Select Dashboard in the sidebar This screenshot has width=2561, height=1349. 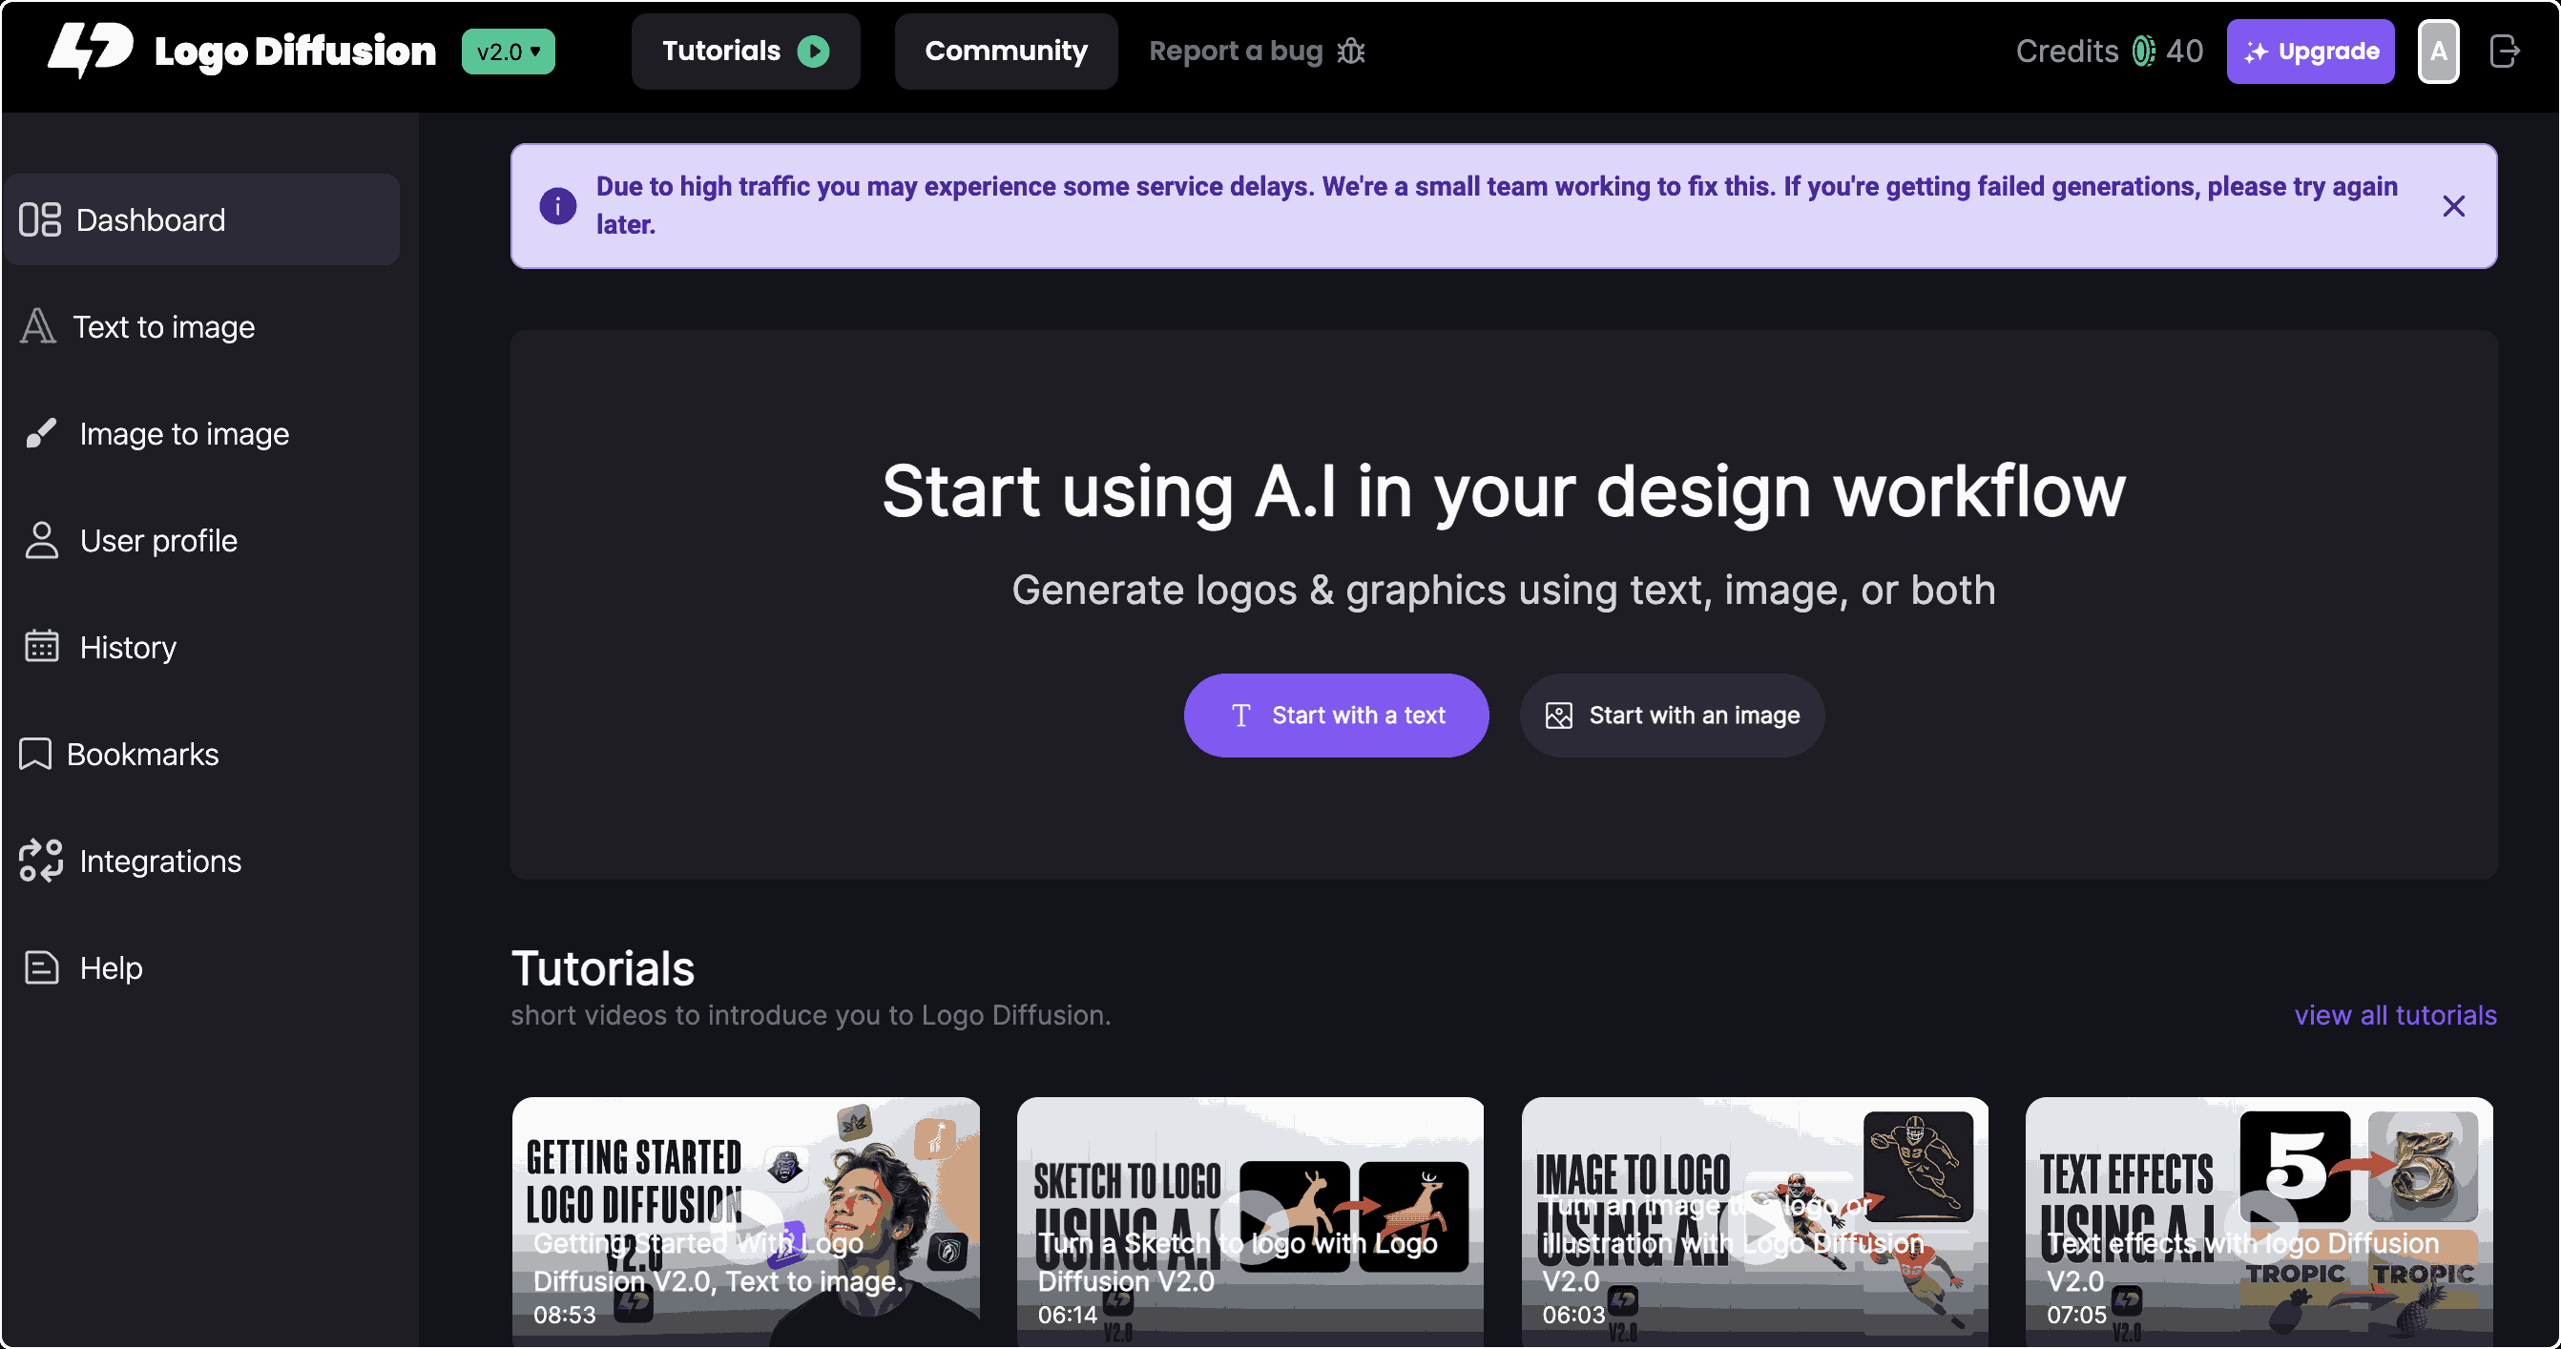202,219
